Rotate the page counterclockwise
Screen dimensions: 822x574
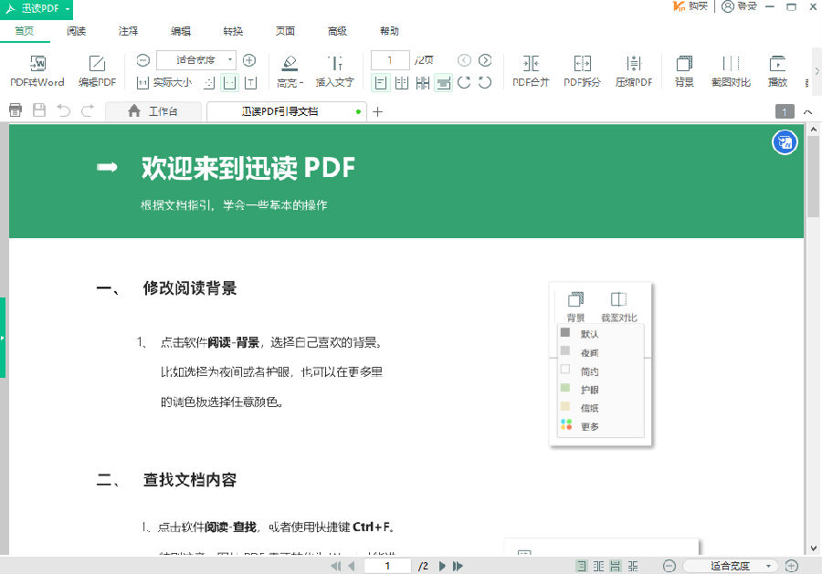click(486, 83)
